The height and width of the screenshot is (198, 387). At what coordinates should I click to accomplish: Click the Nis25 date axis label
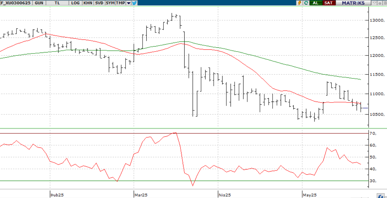pos(225,195)
